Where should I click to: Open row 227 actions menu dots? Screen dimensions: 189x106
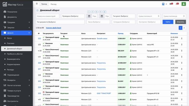(182, 69)
